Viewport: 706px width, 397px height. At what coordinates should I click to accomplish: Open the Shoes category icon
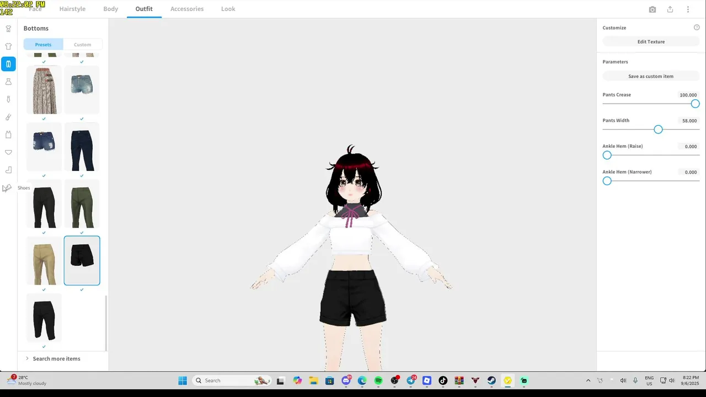click(7, 188)
